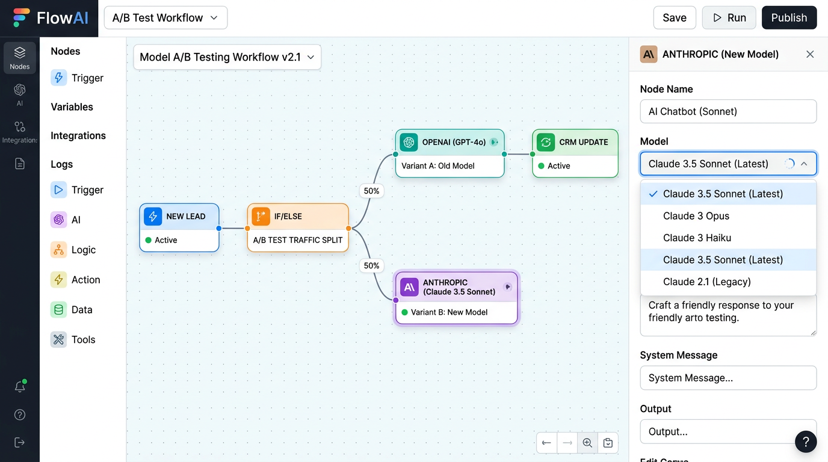
Task: Run the OpenAI node play icon
Action: (x=494, y=142)
